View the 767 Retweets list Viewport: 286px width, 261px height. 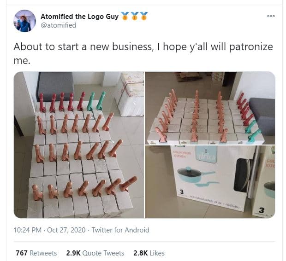click(36, 253)
